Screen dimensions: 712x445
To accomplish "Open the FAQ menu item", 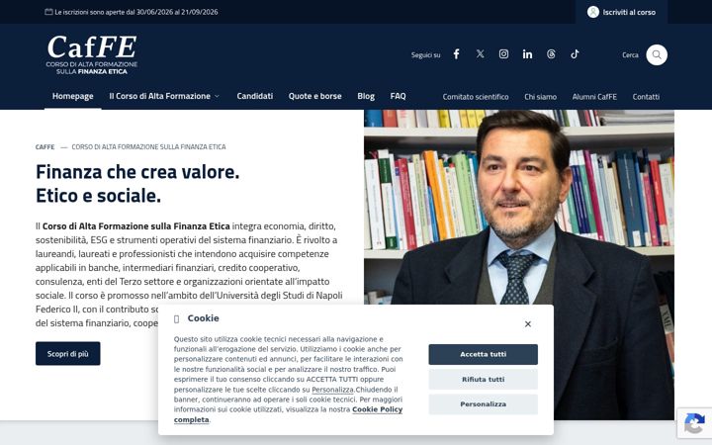I will [398, 96].
